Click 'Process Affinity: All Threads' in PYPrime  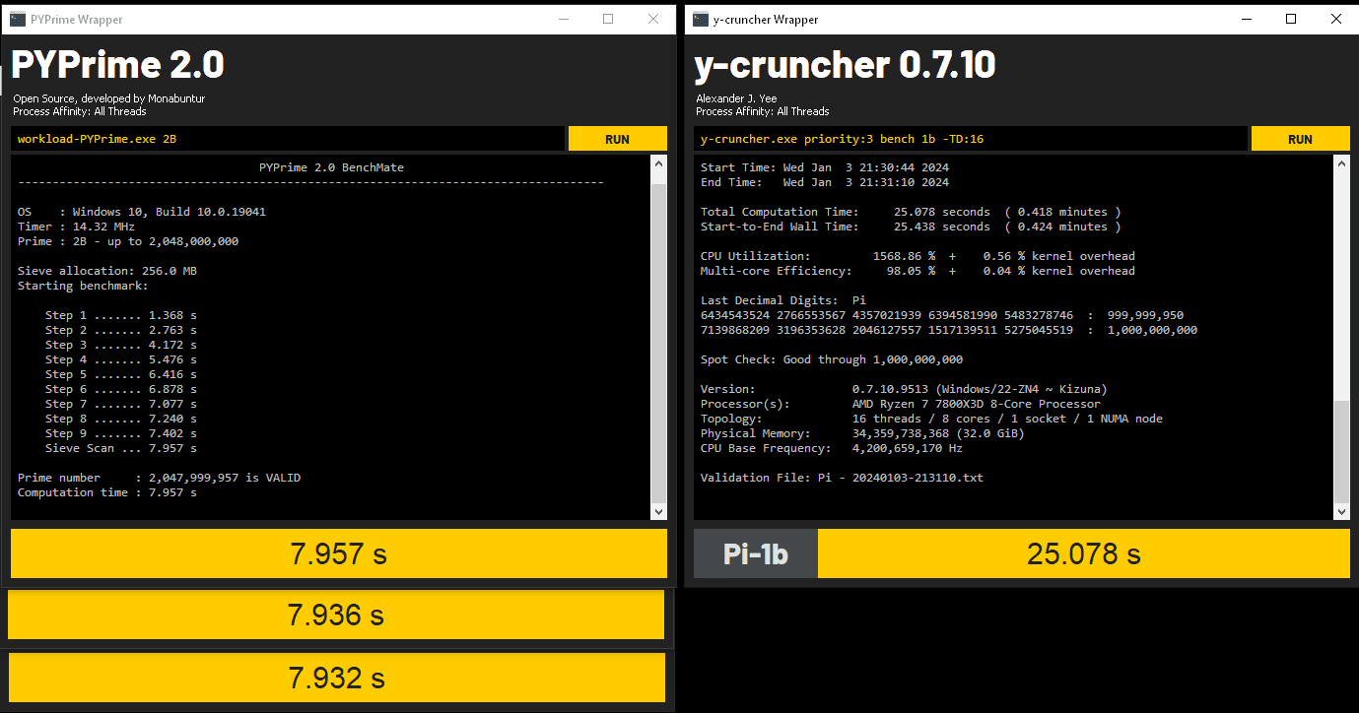tap(82, 111)
